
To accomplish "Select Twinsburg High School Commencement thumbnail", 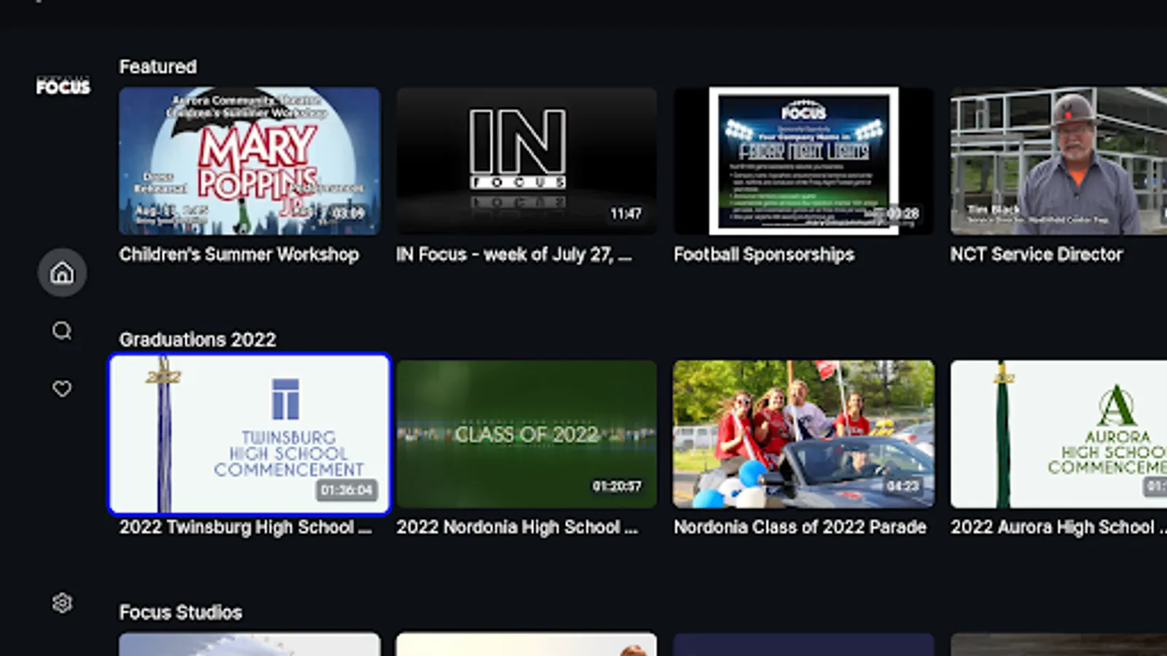I will (x=249, y=434).
